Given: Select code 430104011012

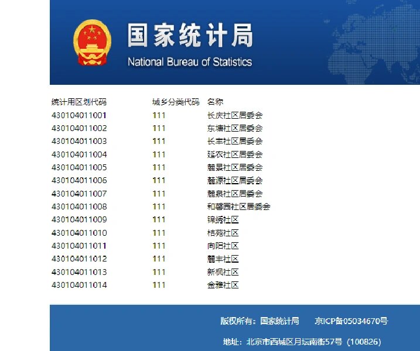Looking at the screenshot, I should click(79, 259).
